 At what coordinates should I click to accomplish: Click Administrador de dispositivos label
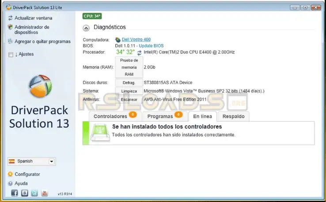(32, 30)
